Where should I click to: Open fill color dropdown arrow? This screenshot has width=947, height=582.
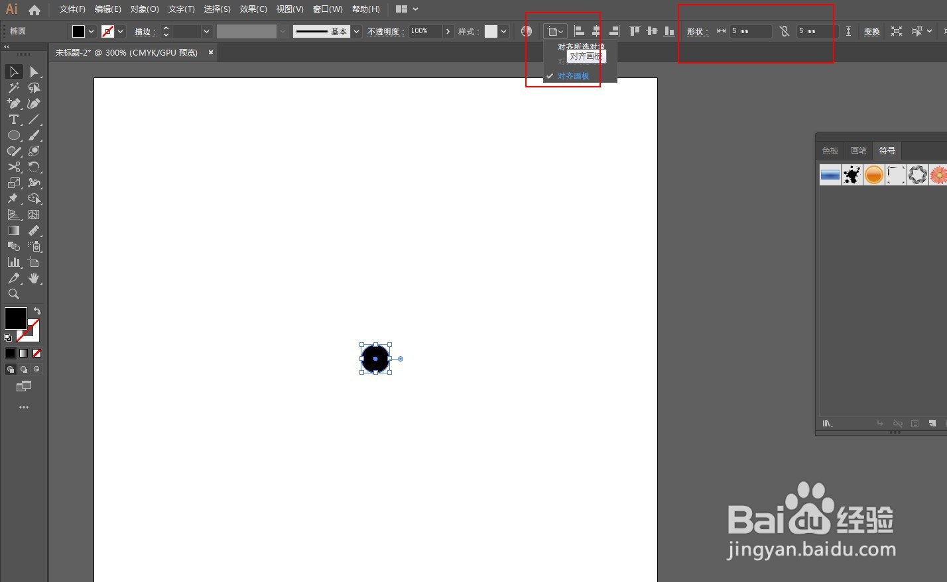point(92,31)
